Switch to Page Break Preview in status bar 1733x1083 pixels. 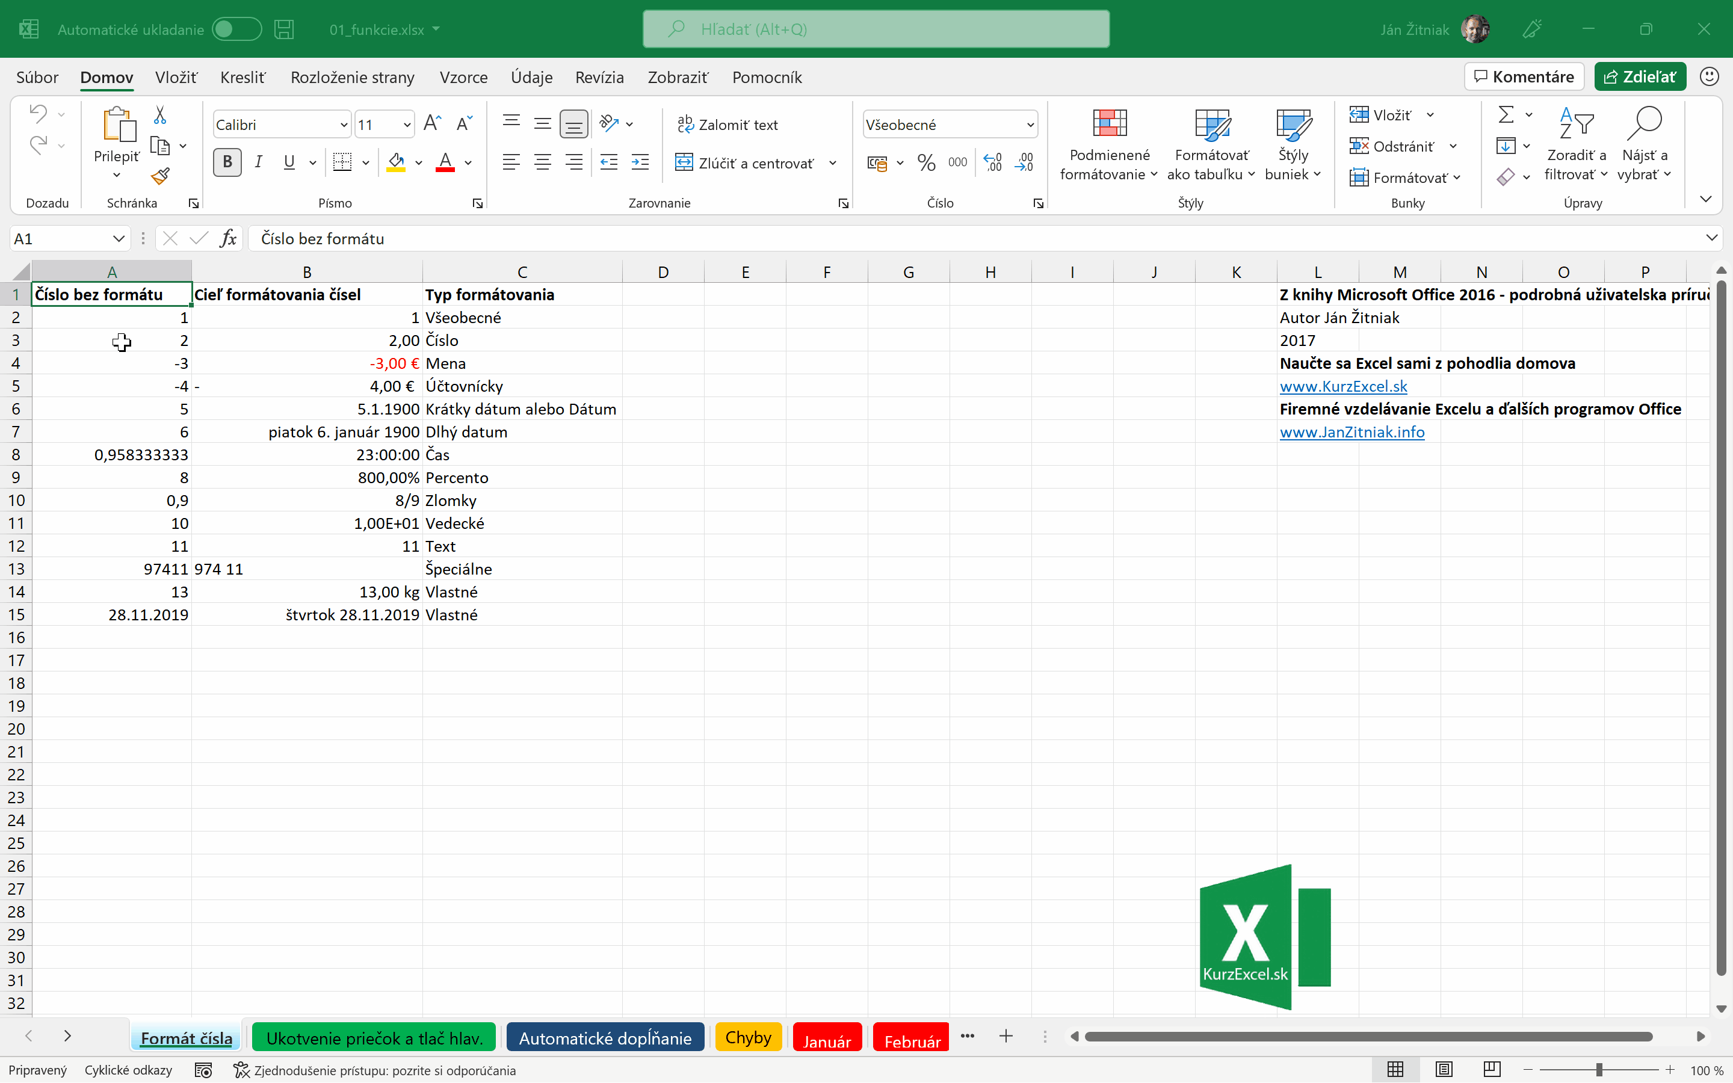[x=1492, y=1070]
